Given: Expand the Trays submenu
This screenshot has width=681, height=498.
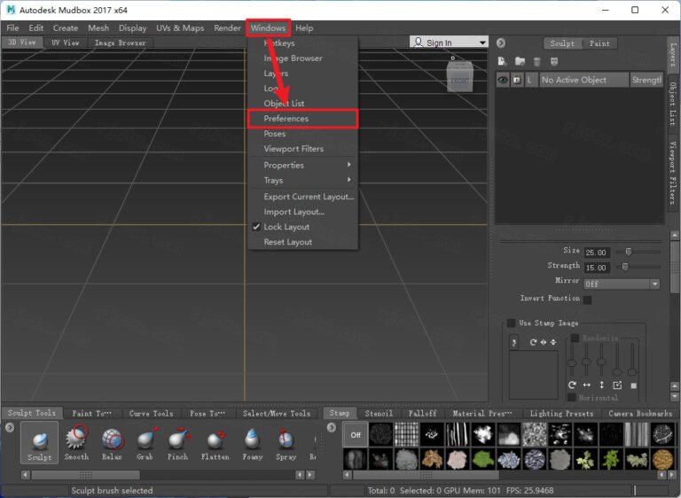Looking at the screenshot, I should tap(302, 180).
